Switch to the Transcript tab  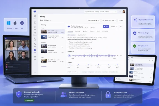78,31
